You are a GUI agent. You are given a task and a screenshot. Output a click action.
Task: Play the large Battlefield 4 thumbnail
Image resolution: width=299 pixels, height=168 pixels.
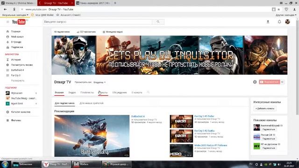point(92,136)
